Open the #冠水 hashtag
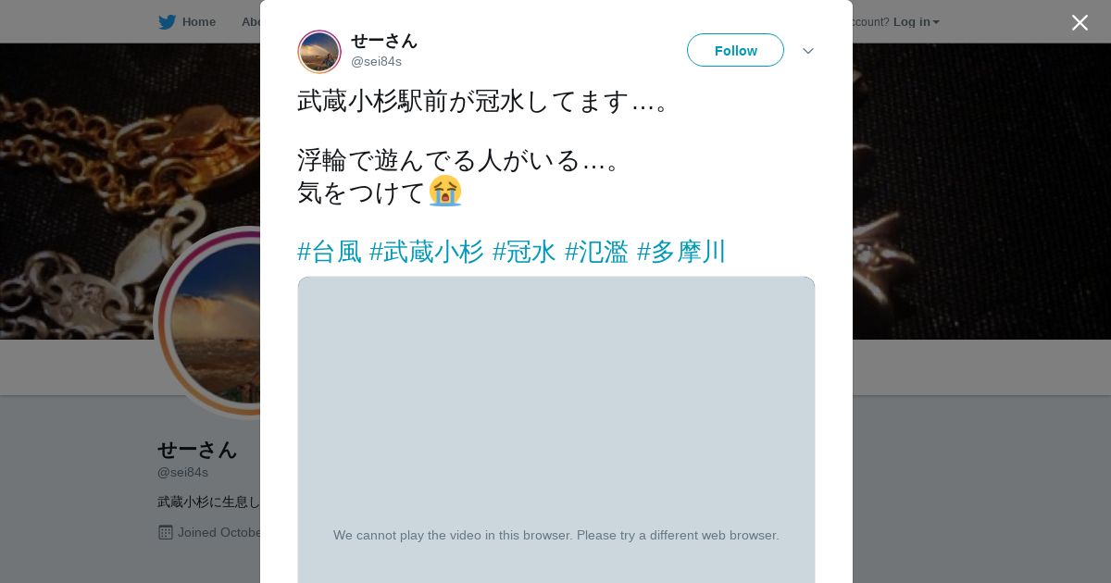The height and width of the screenshot is (583, 1111). [524, 252]
